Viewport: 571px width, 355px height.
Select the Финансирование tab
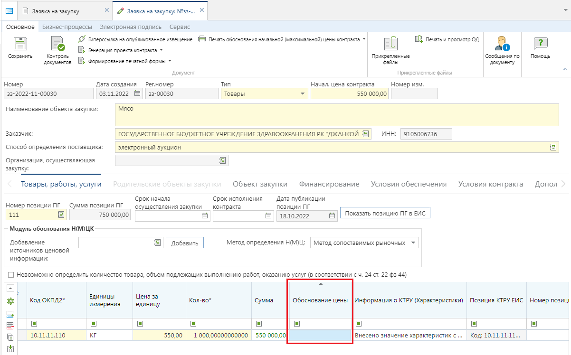pyautogui.click(x=329, y=184)
